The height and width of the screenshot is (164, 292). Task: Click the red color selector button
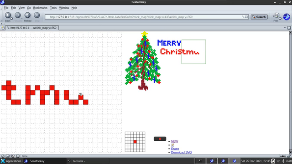click(x=160, y=139)
